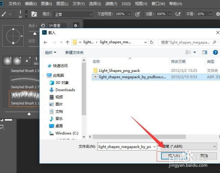This screenshot has height=173, width=220.
Task: Enable airbrush-style build-up icon
Action: 178,14
